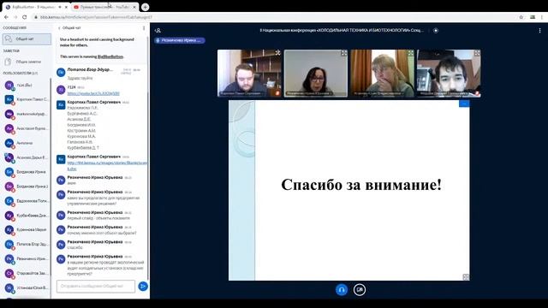Screen dimensions: 548x308
Task: Close the BigBlueButton browser tab
Action: coord(66,7)
